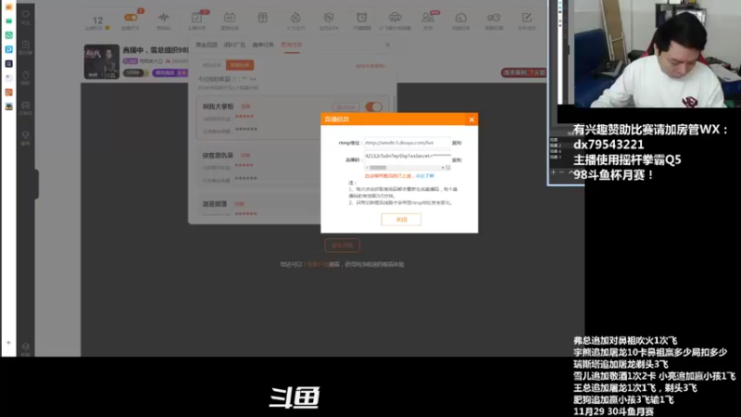Open the green WhatsApp-style icon in left strip
741x417 pixels.
9,35
